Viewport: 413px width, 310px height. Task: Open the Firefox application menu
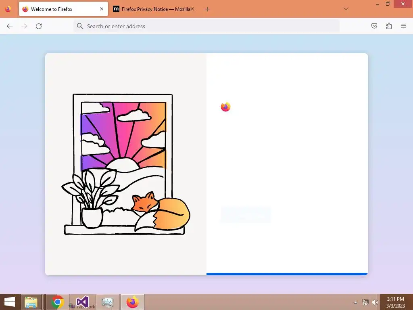[x=403, y=26]
